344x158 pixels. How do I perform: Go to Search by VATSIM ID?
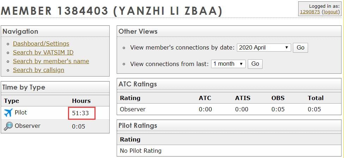pos(43,52)
